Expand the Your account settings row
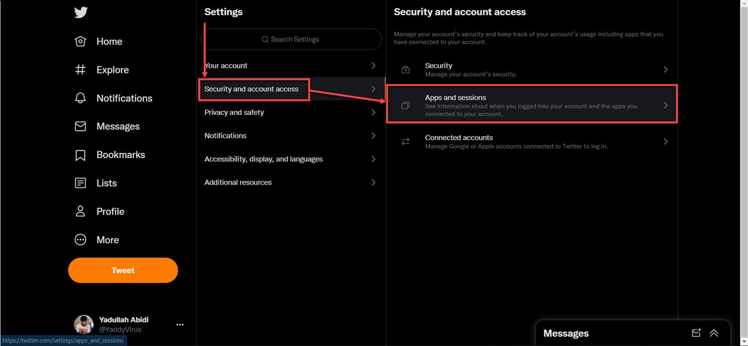 374,65
